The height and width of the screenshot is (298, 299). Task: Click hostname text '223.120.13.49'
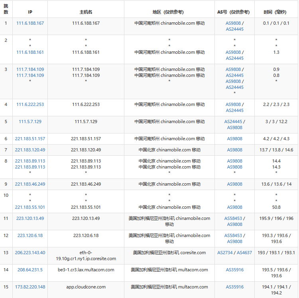[86, 218]
